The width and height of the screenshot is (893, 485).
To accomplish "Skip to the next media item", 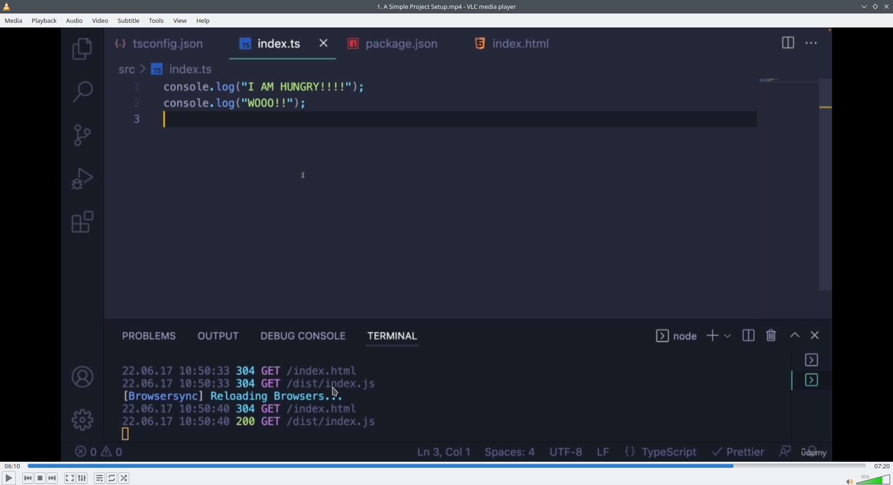I will point(53,478).
